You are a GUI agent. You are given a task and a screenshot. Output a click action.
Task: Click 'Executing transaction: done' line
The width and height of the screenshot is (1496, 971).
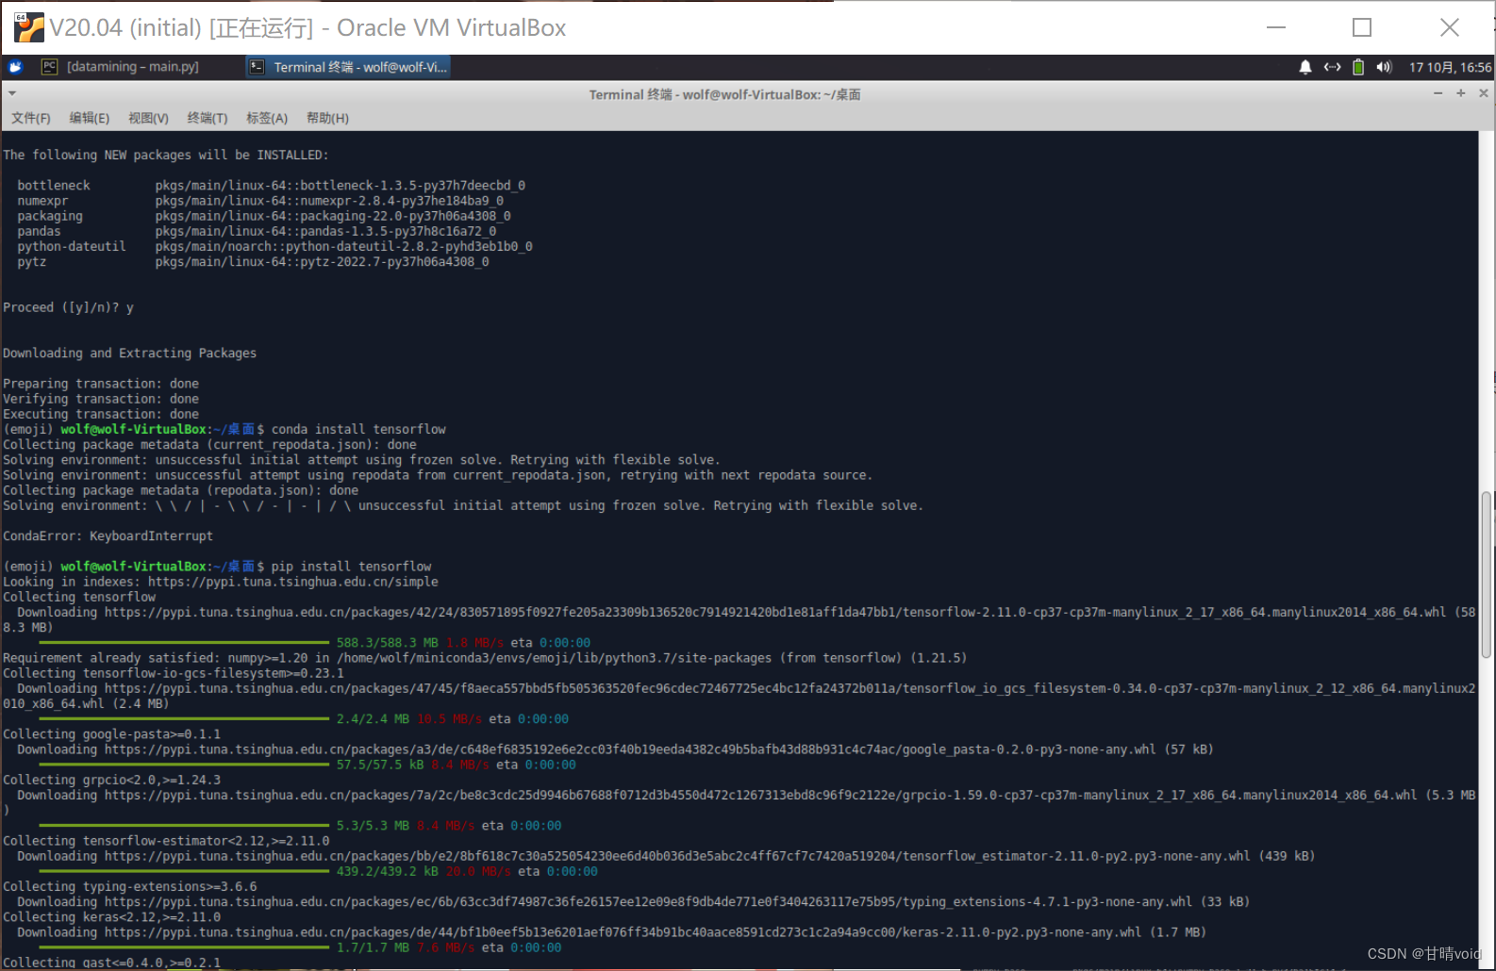(101, 414)
